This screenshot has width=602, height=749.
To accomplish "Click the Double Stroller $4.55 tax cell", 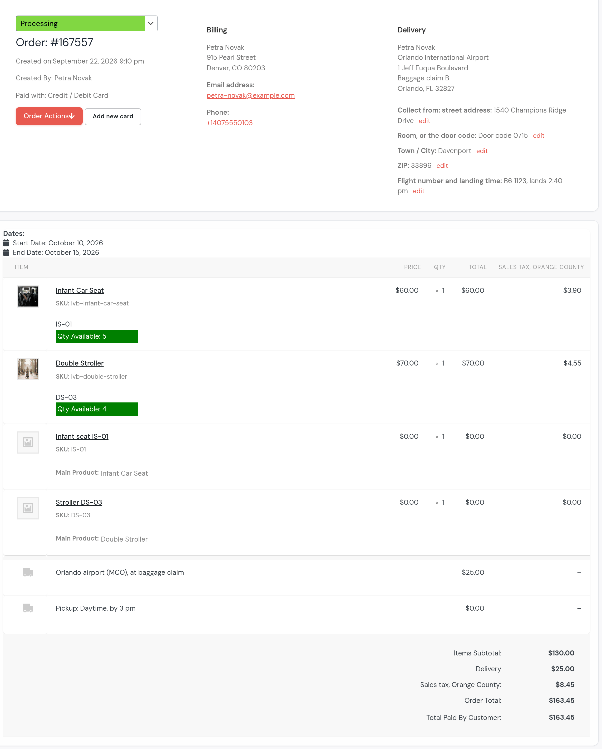I will click(572, 363).
